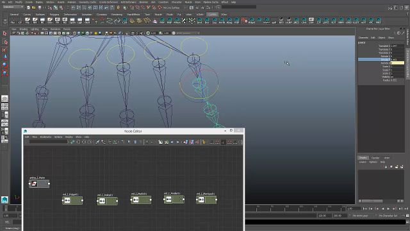
Task: Toggle the viewport grid display icon
Action: pyautogui.click(x=42, y=33)
